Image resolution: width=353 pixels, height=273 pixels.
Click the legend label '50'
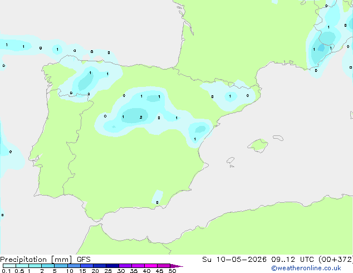coord(172,271)
